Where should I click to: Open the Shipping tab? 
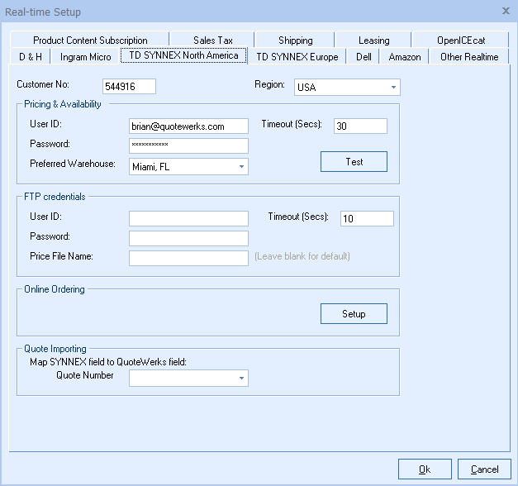pyautogui.click(x=295, y=40)
